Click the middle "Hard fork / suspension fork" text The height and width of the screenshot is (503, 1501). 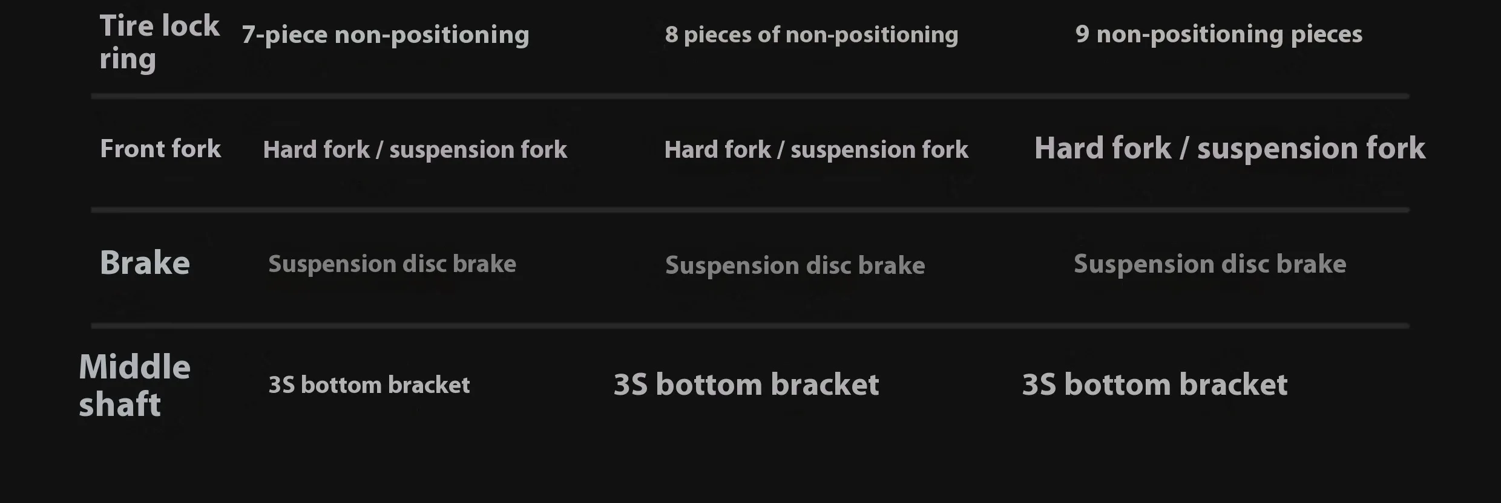click(x=816, y=150)
